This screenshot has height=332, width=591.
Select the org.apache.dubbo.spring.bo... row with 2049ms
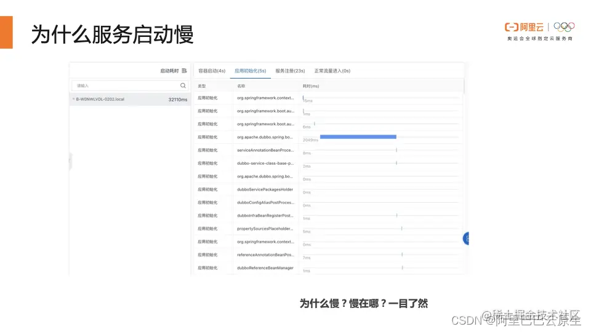(x=328, y=137)
